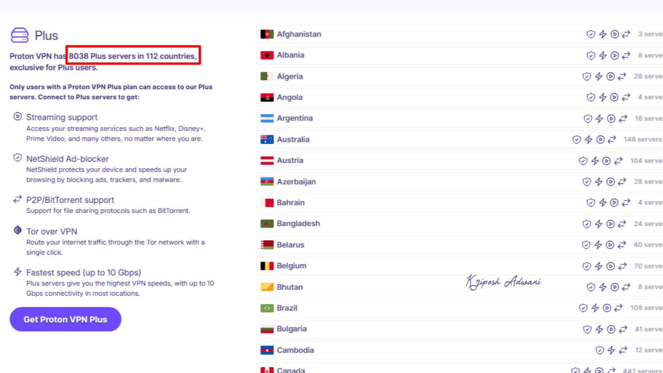Click the Streaming support play icon
663x373 pixels.
[18, 116]
